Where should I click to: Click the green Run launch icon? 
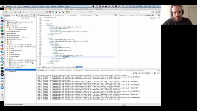coord(56,12)
